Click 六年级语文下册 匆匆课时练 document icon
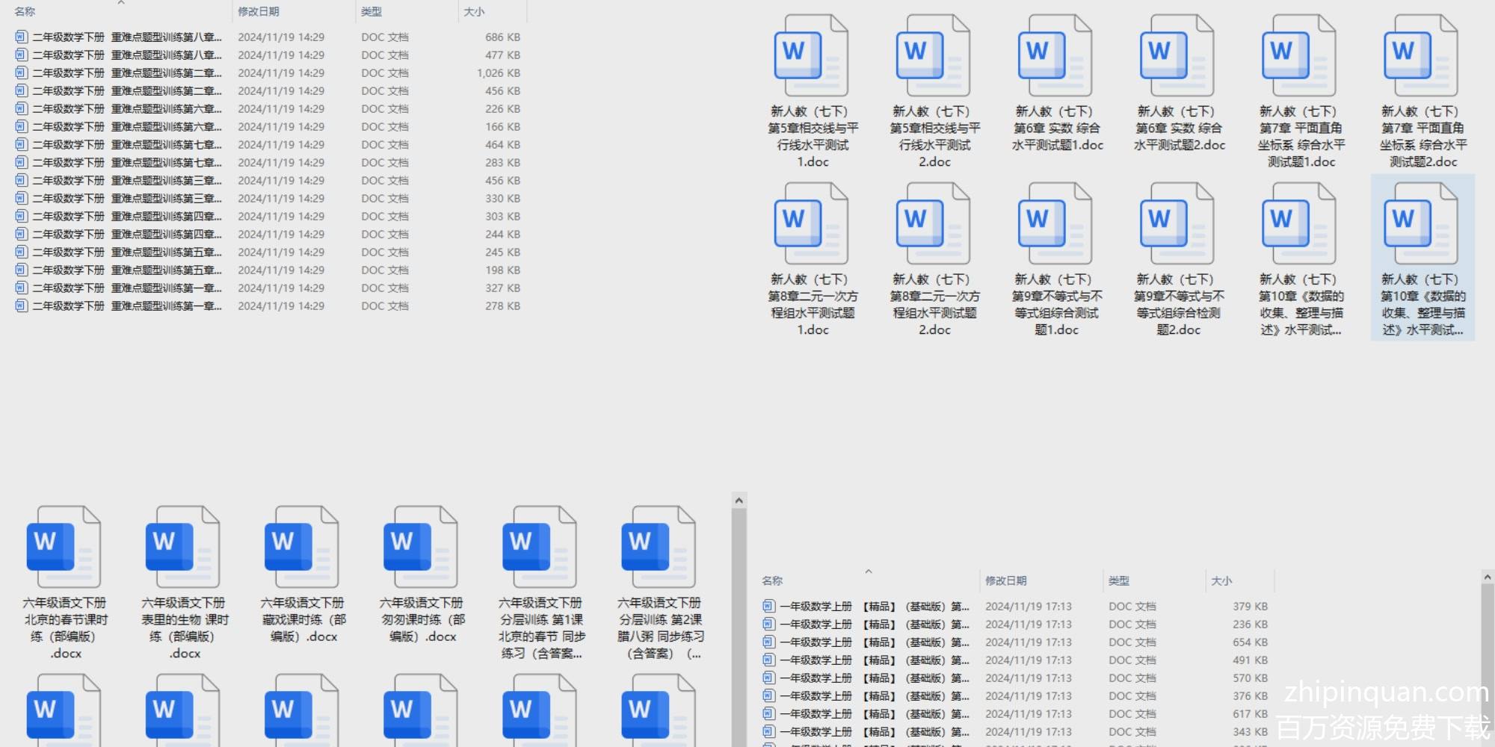1495x747 pixels. click(x=420, y=547)
